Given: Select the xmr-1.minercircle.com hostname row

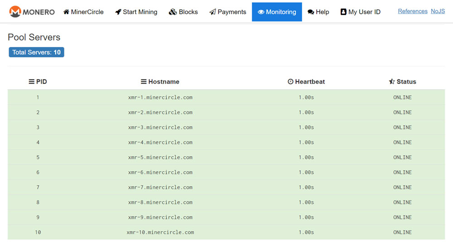Looking at the screenshot, I should (x=160, y=97).
